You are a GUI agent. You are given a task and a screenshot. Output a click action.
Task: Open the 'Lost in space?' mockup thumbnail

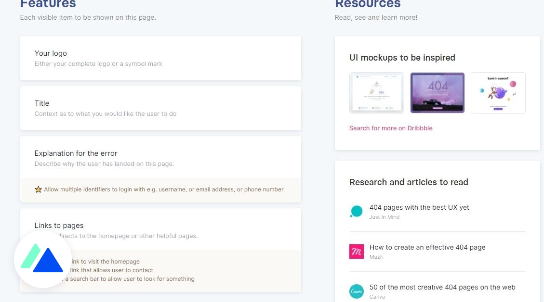click(498, 92)
